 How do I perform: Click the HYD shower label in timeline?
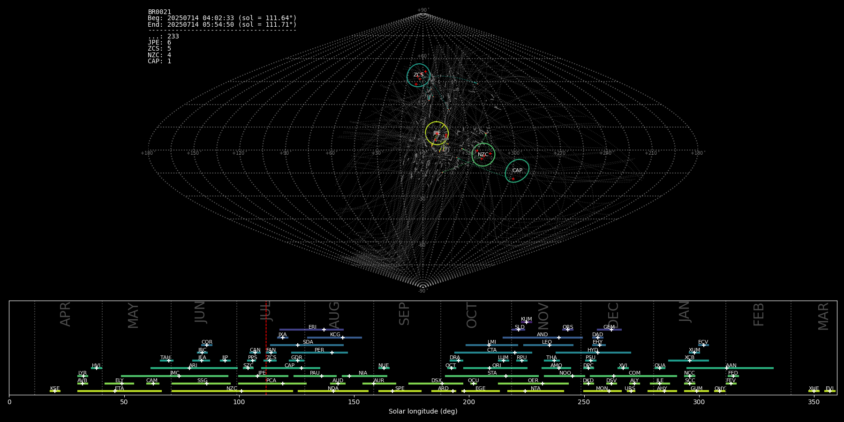pos(593,350)
